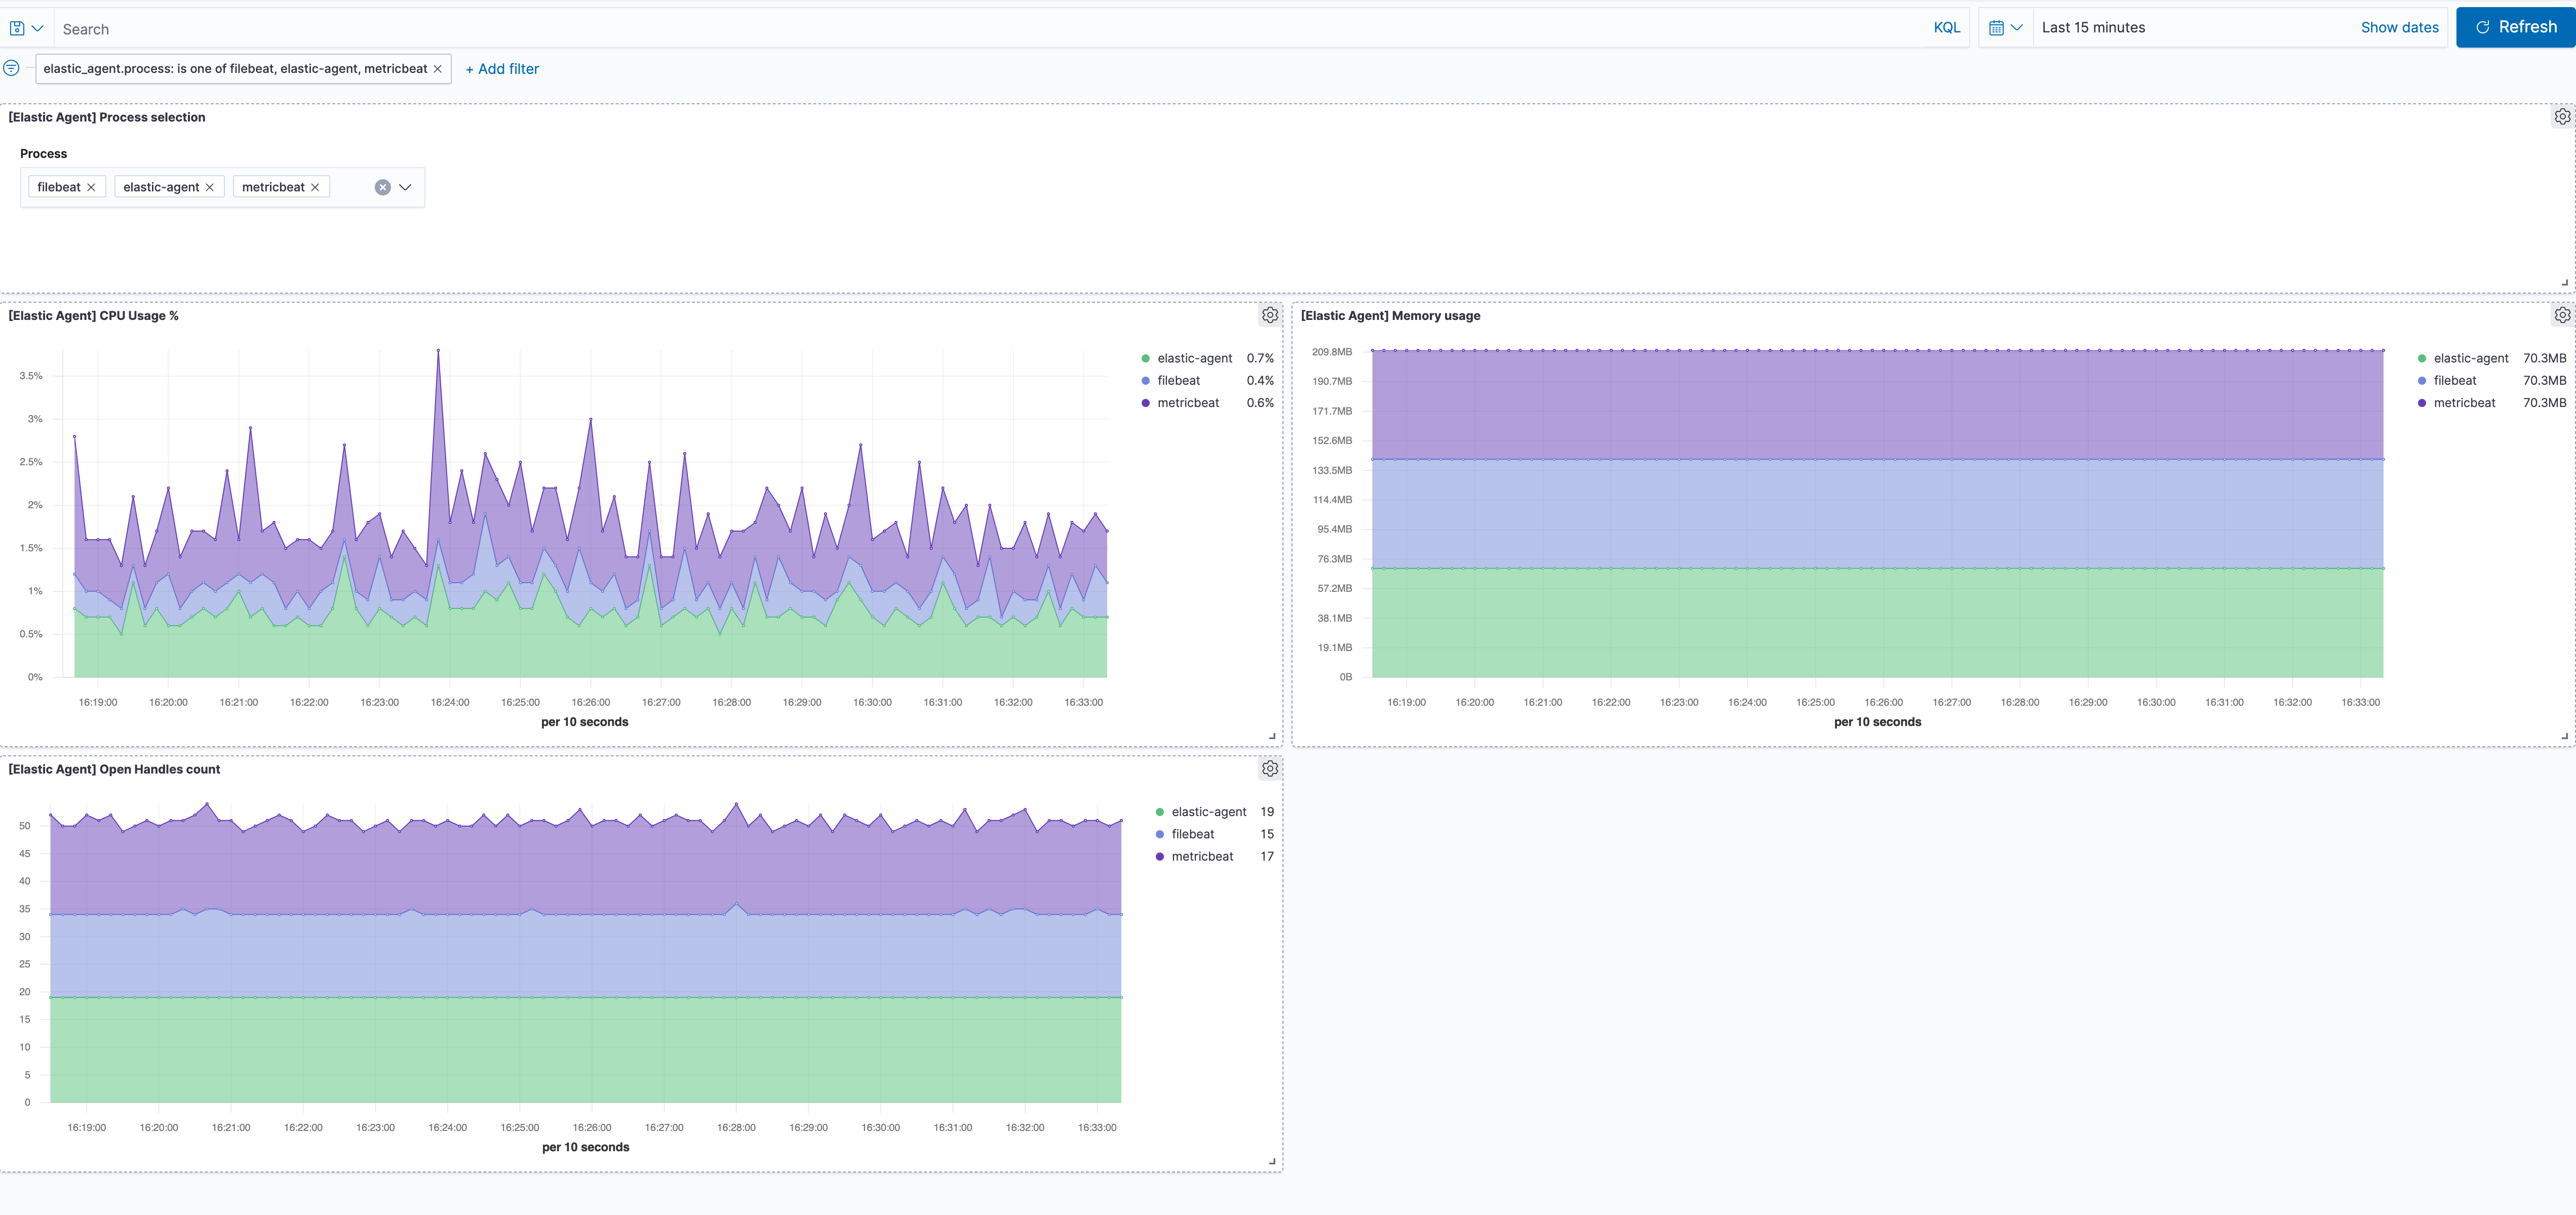The image size is (2576, 1215).
Task: Delete the elastic_agent.process filter pill
Action: coord(437,69)
